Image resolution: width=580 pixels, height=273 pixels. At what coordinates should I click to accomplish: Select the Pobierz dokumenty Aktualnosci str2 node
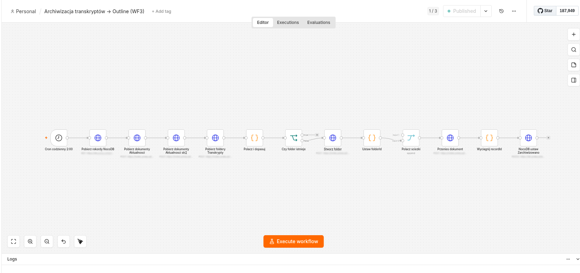pos(176,138)
